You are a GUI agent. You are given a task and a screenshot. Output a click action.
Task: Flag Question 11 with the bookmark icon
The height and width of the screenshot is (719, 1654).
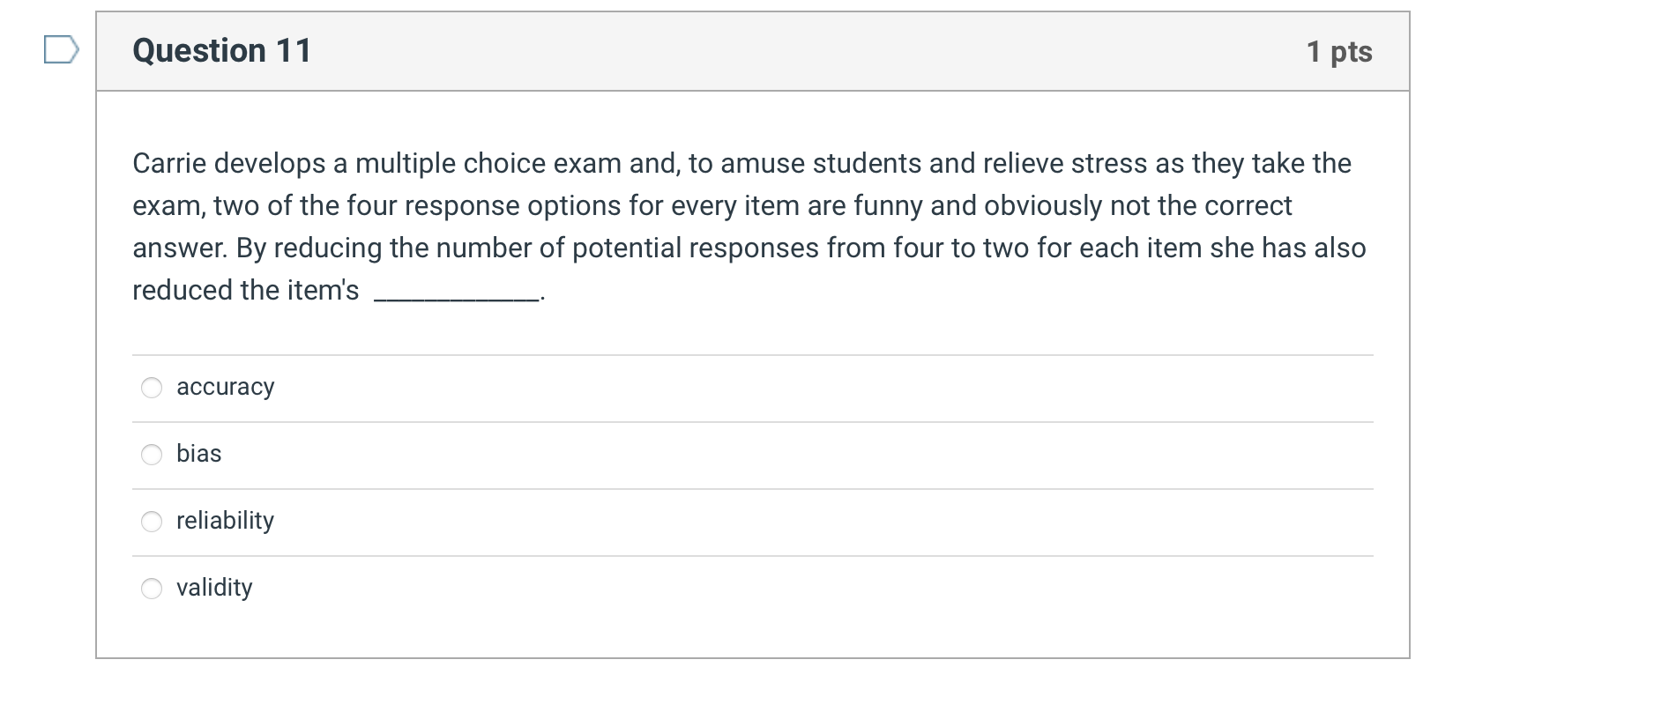point(62,50)
